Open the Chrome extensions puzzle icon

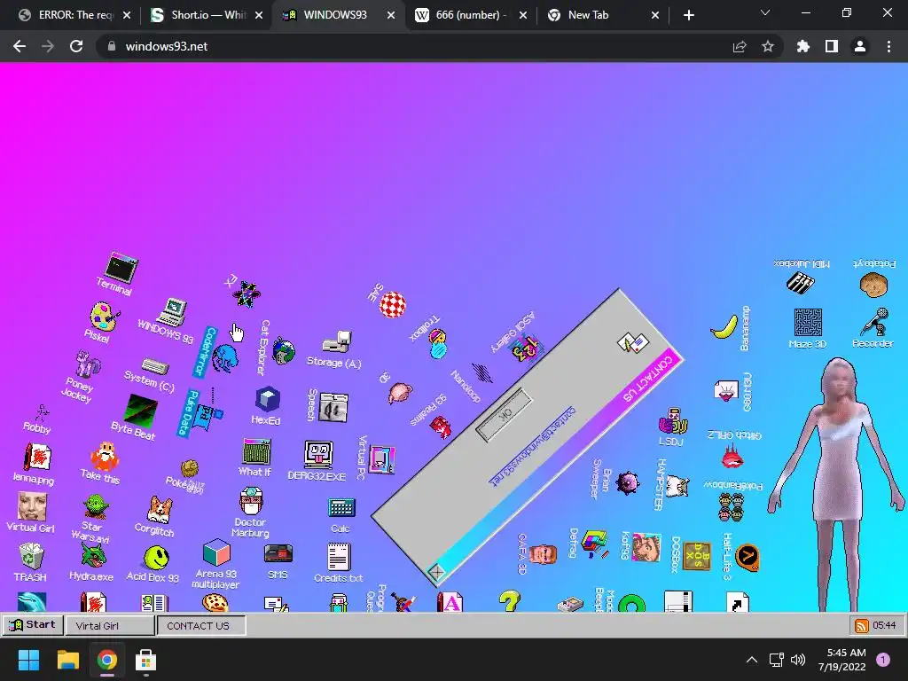point(802,46)
